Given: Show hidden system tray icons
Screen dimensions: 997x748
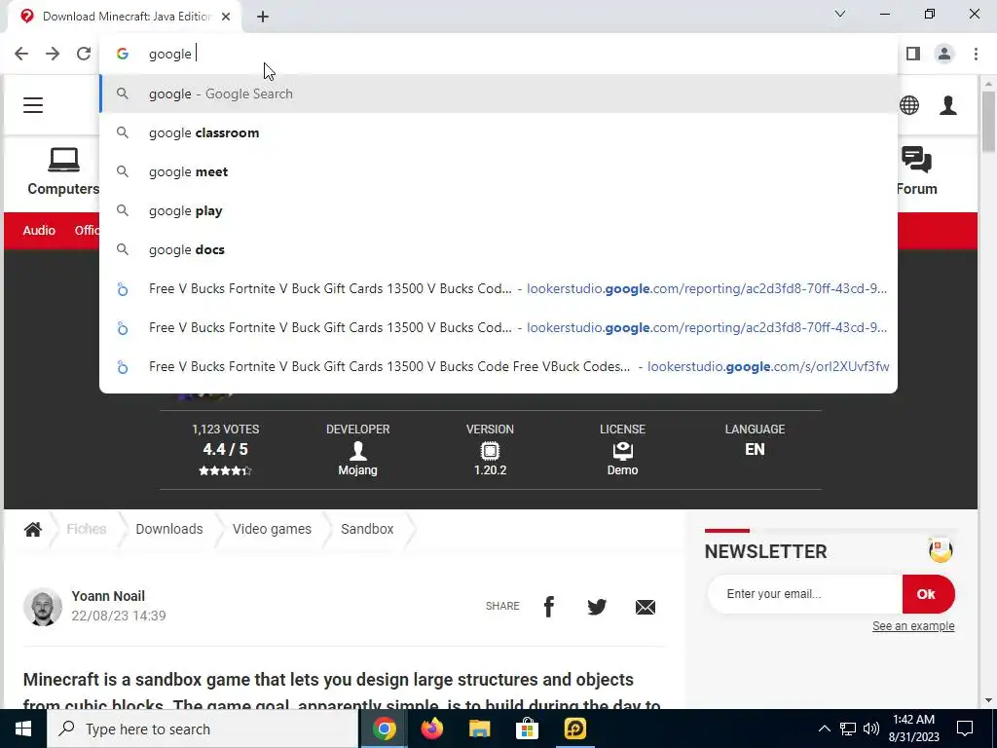Looking at the screenshot, I should point(824,729).
